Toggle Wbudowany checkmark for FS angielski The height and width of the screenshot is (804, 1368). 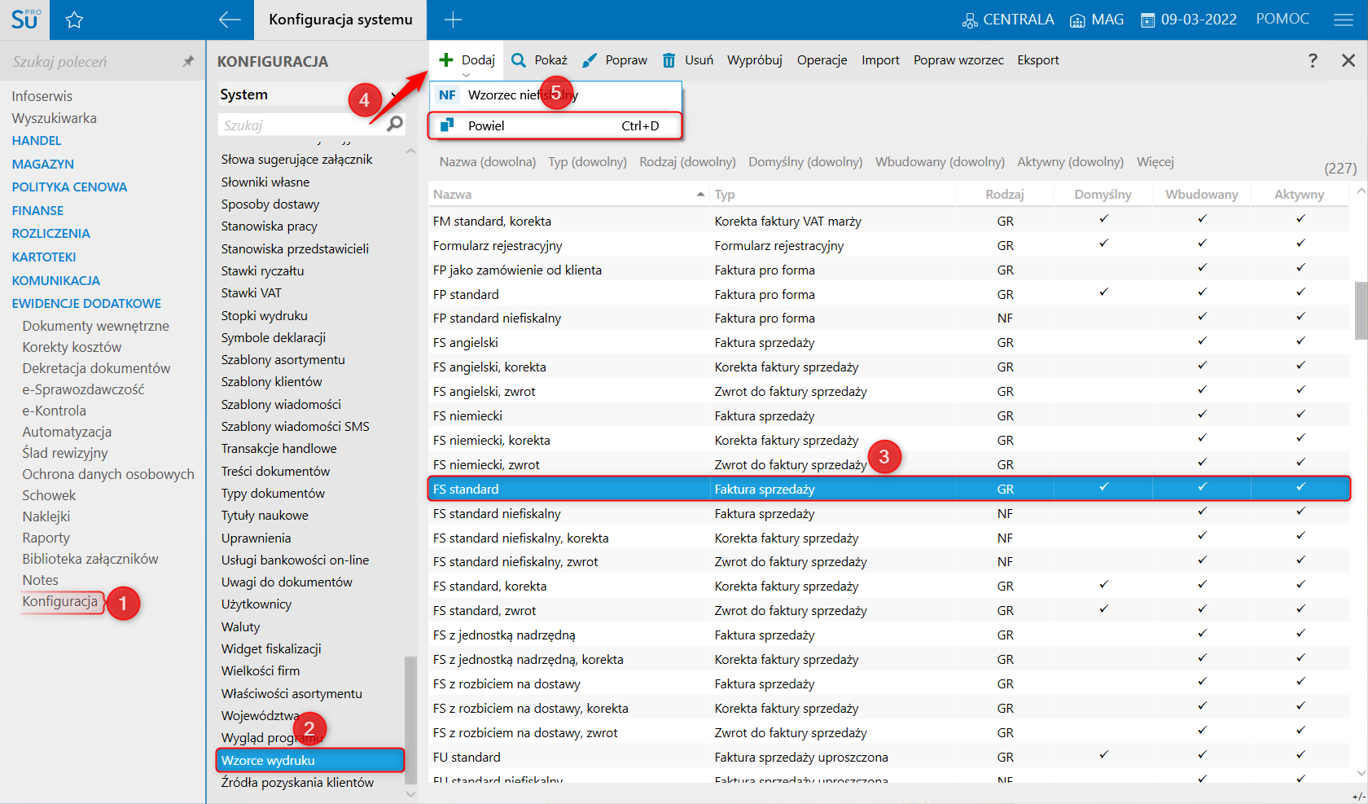(1202, 341)
